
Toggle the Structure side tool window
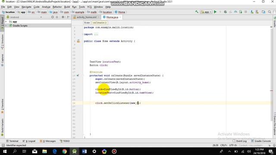click(x=2, y=42)
